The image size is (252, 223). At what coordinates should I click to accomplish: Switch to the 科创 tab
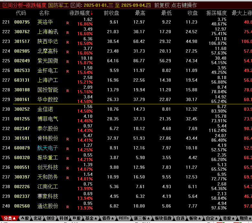pyautogui.click(x=63, y=218)
